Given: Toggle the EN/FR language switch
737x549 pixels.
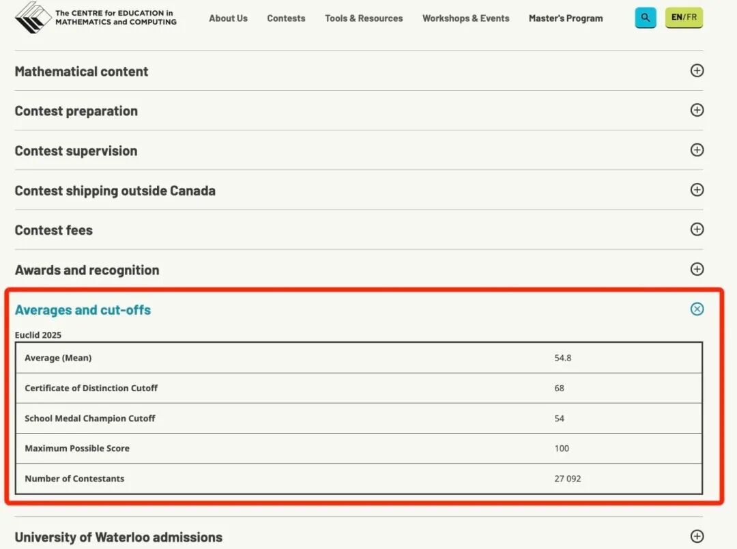Looking at the screenshot, I should [684, 18].
